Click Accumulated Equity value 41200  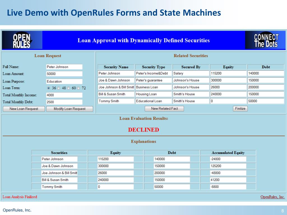(228, 180)
